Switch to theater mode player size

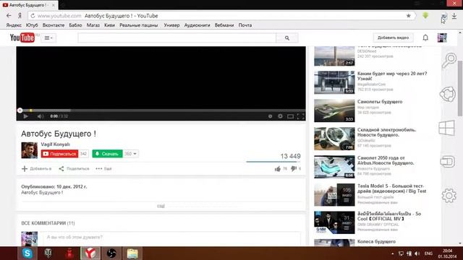(x=290, y=116)
